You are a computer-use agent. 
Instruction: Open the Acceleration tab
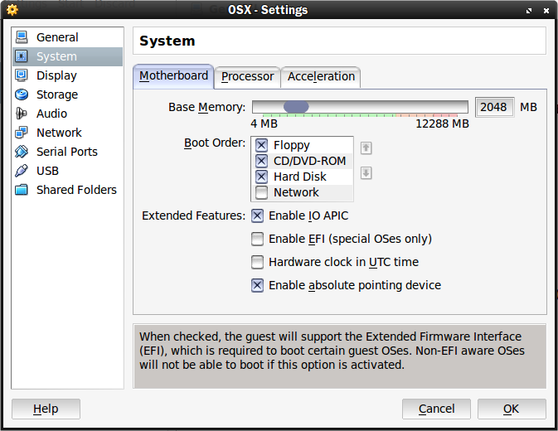[x=321, y=77]
